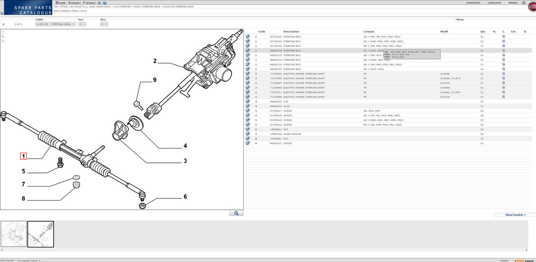
Task: Add SCREW 46826721 to basket
Action: (x=247, y=143)
